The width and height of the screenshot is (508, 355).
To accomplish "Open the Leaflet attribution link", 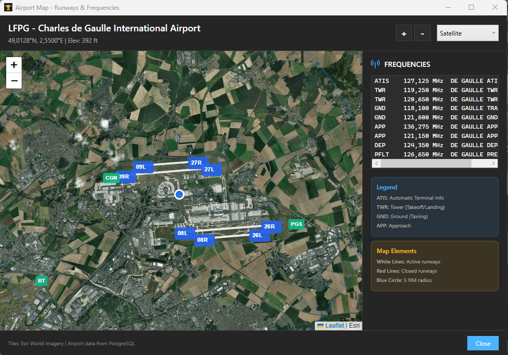I will click(334, 326).
